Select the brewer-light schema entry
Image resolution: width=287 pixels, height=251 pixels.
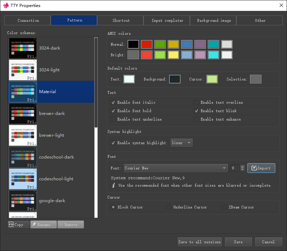[x=51, y=135]
